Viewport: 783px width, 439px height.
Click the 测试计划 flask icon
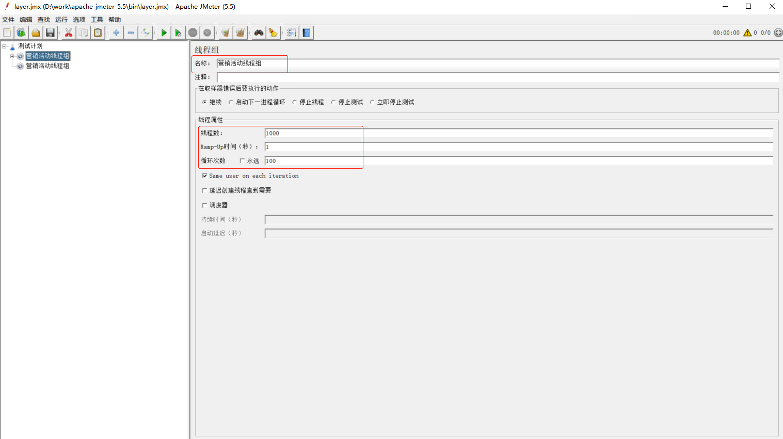pyautogui.click(x=12, y=46)
